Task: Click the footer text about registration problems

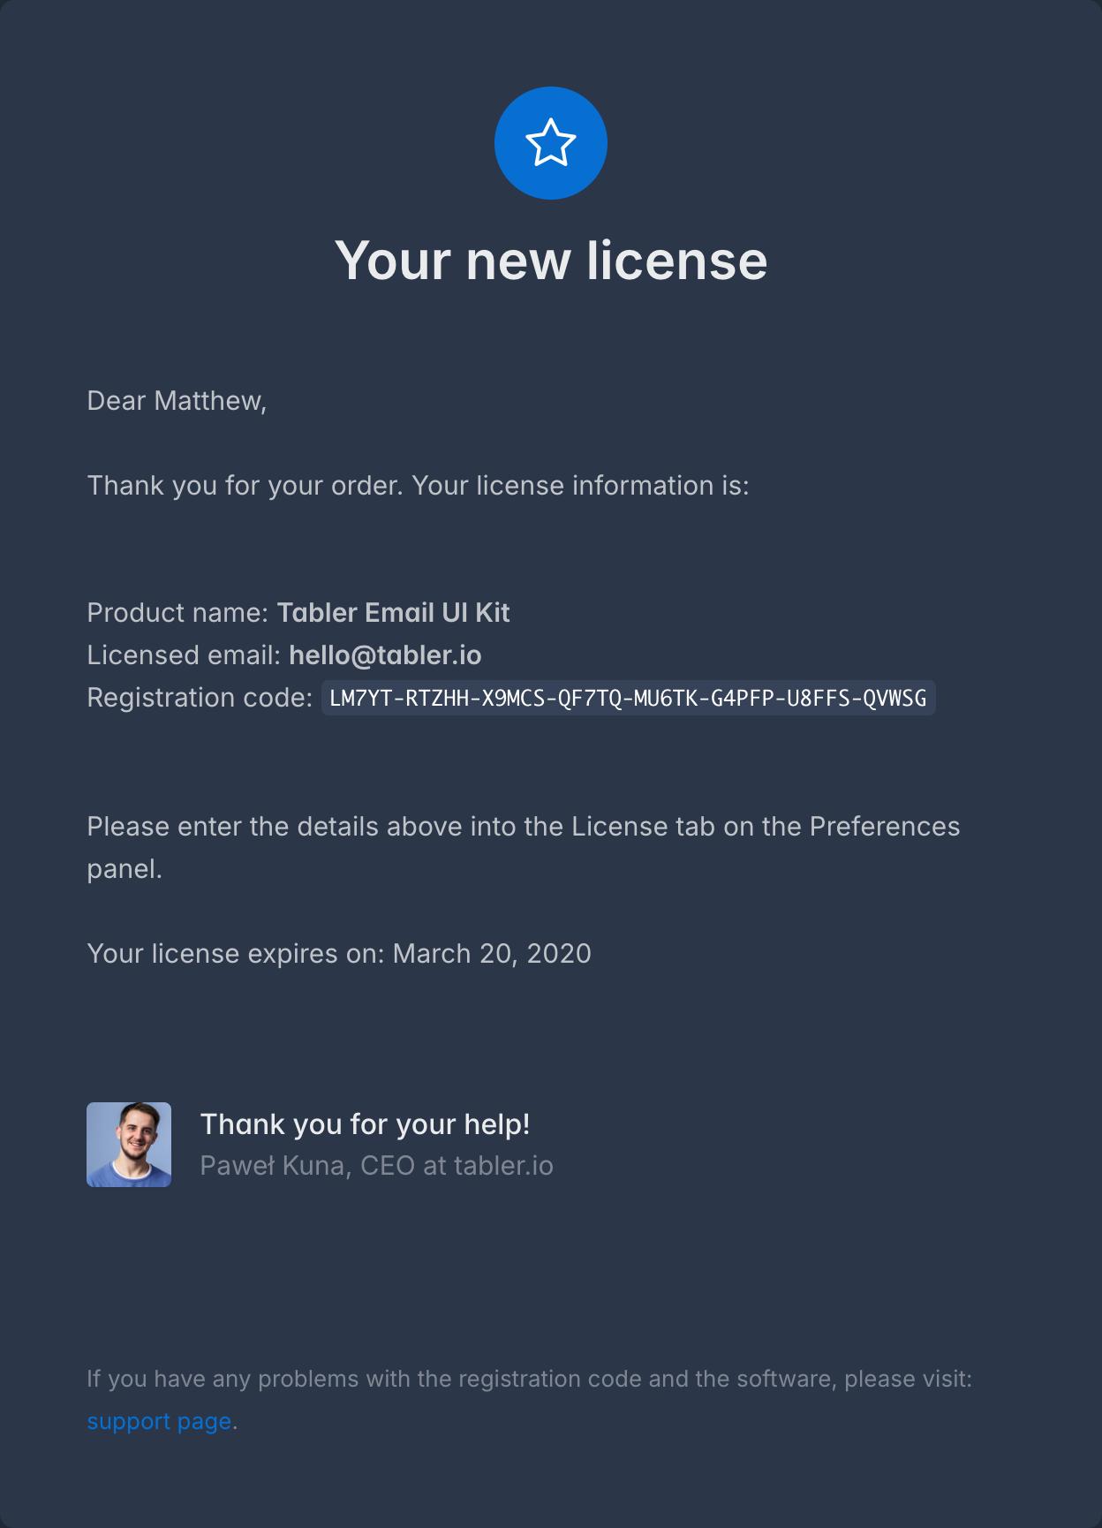Action: click(529, 1379)
